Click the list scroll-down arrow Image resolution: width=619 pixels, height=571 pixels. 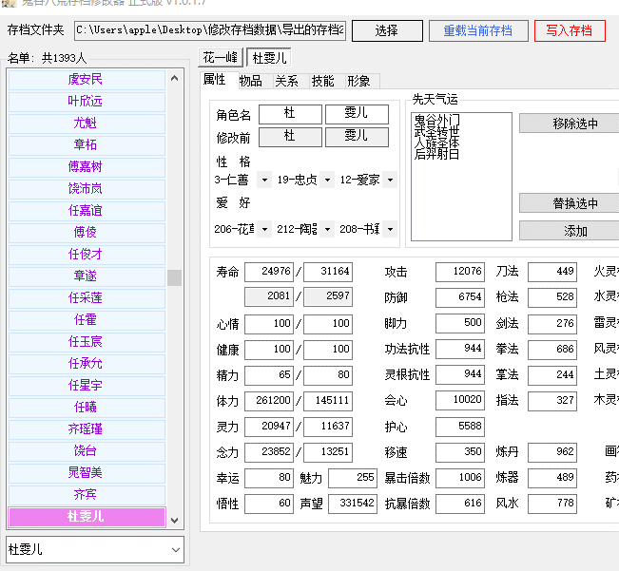tap(175, 520)
